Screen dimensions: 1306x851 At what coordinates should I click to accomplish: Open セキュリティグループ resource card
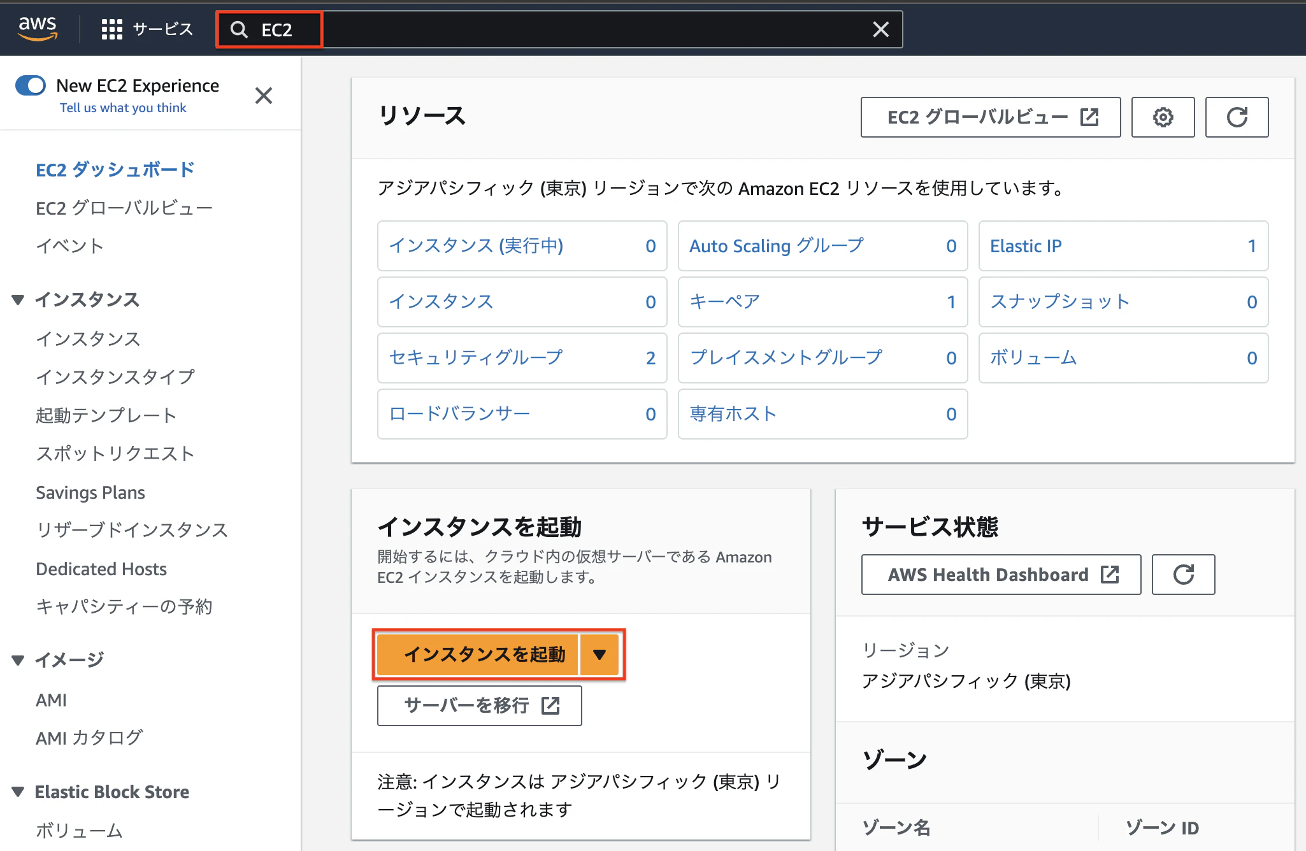click(x=522, y=358)
